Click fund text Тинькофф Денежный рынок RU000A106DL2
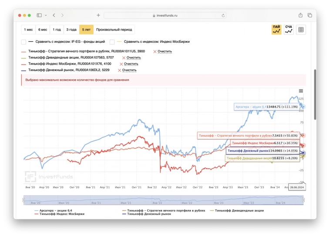Viewport: 330px width, 237px height. (x=69, y=70)
